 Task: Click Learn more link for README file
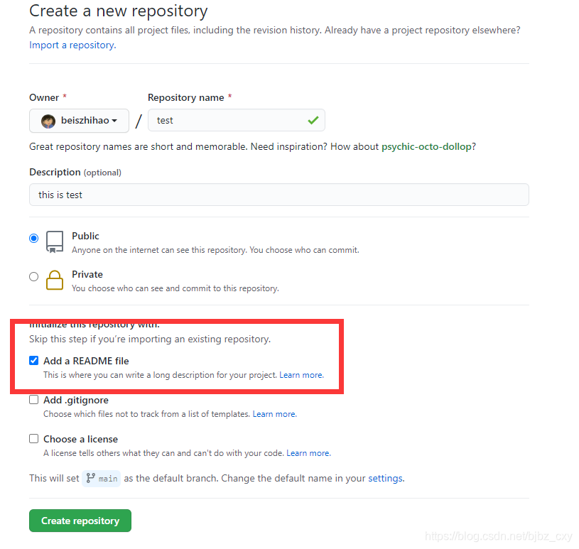pos(301,375)
